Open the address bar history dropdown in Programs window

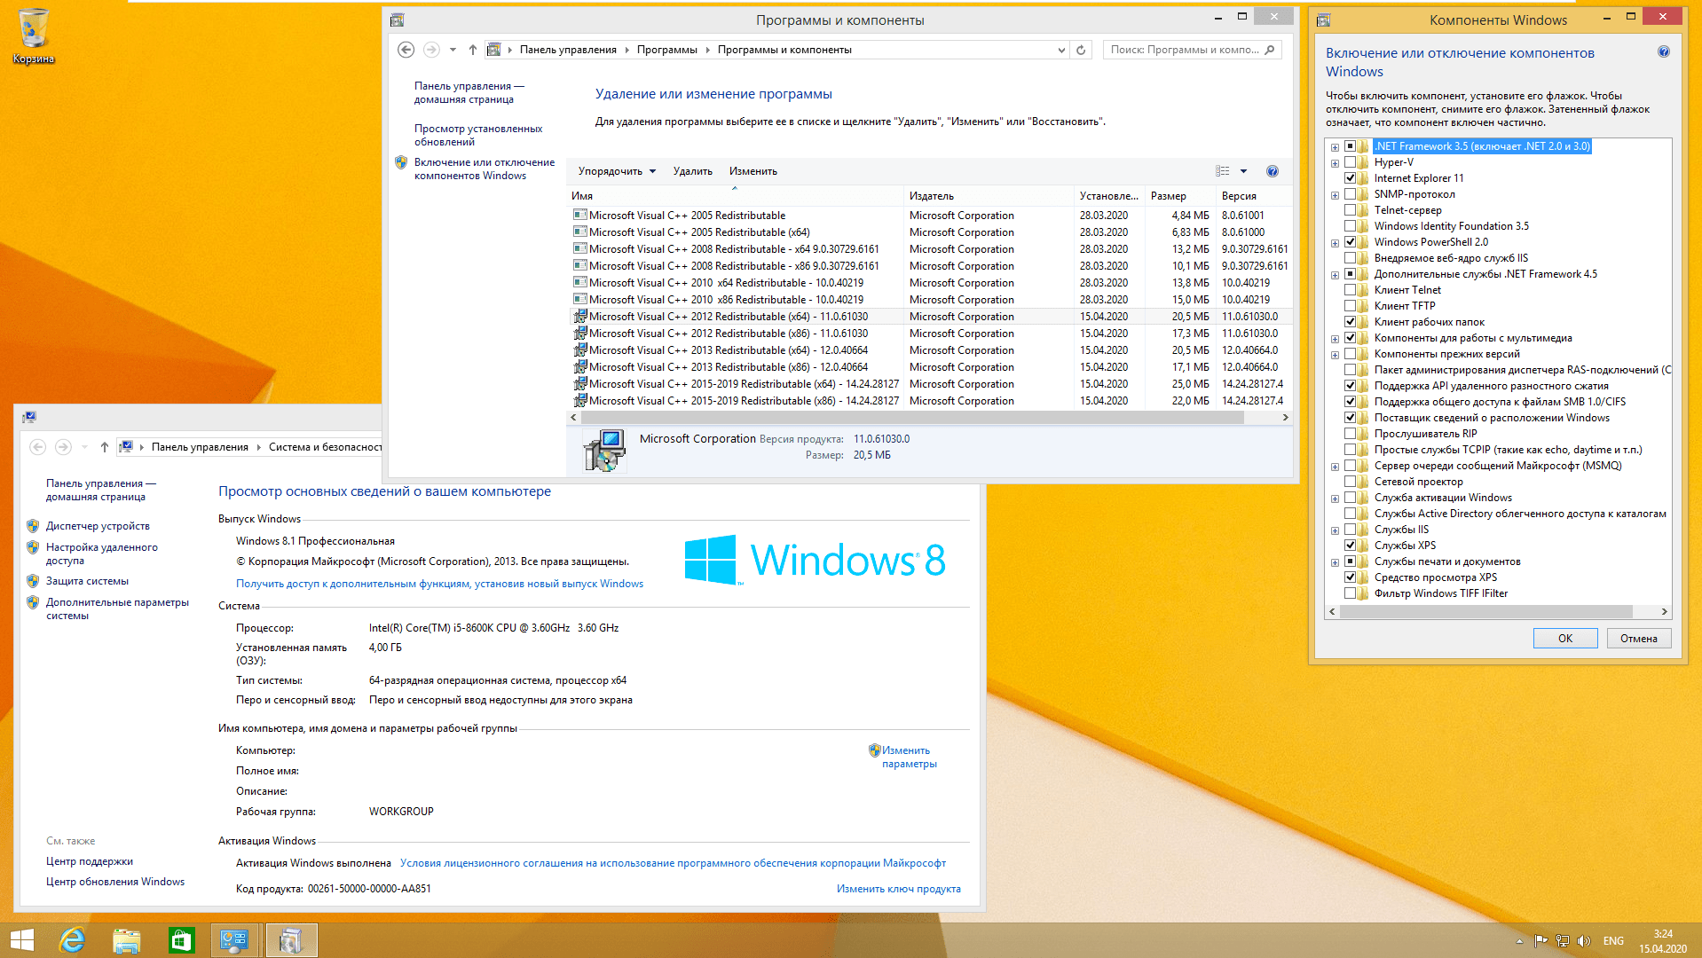(x=1061, y=50)
